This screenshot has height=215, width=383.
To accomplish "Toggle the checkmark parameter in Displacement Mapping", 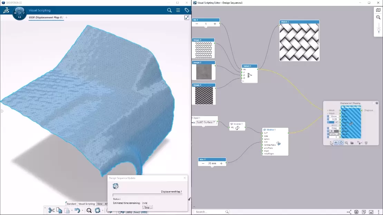I will coord(336,122).
